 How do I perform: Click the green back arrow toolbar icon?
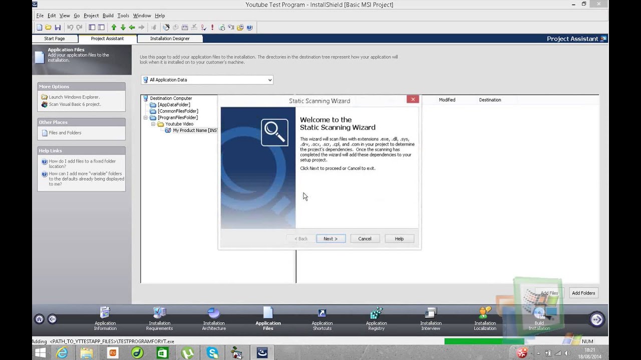[x=132, y=27]
